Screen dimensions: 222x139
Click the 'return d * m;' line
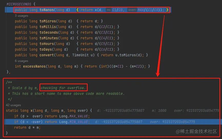[x=27, y=128]
